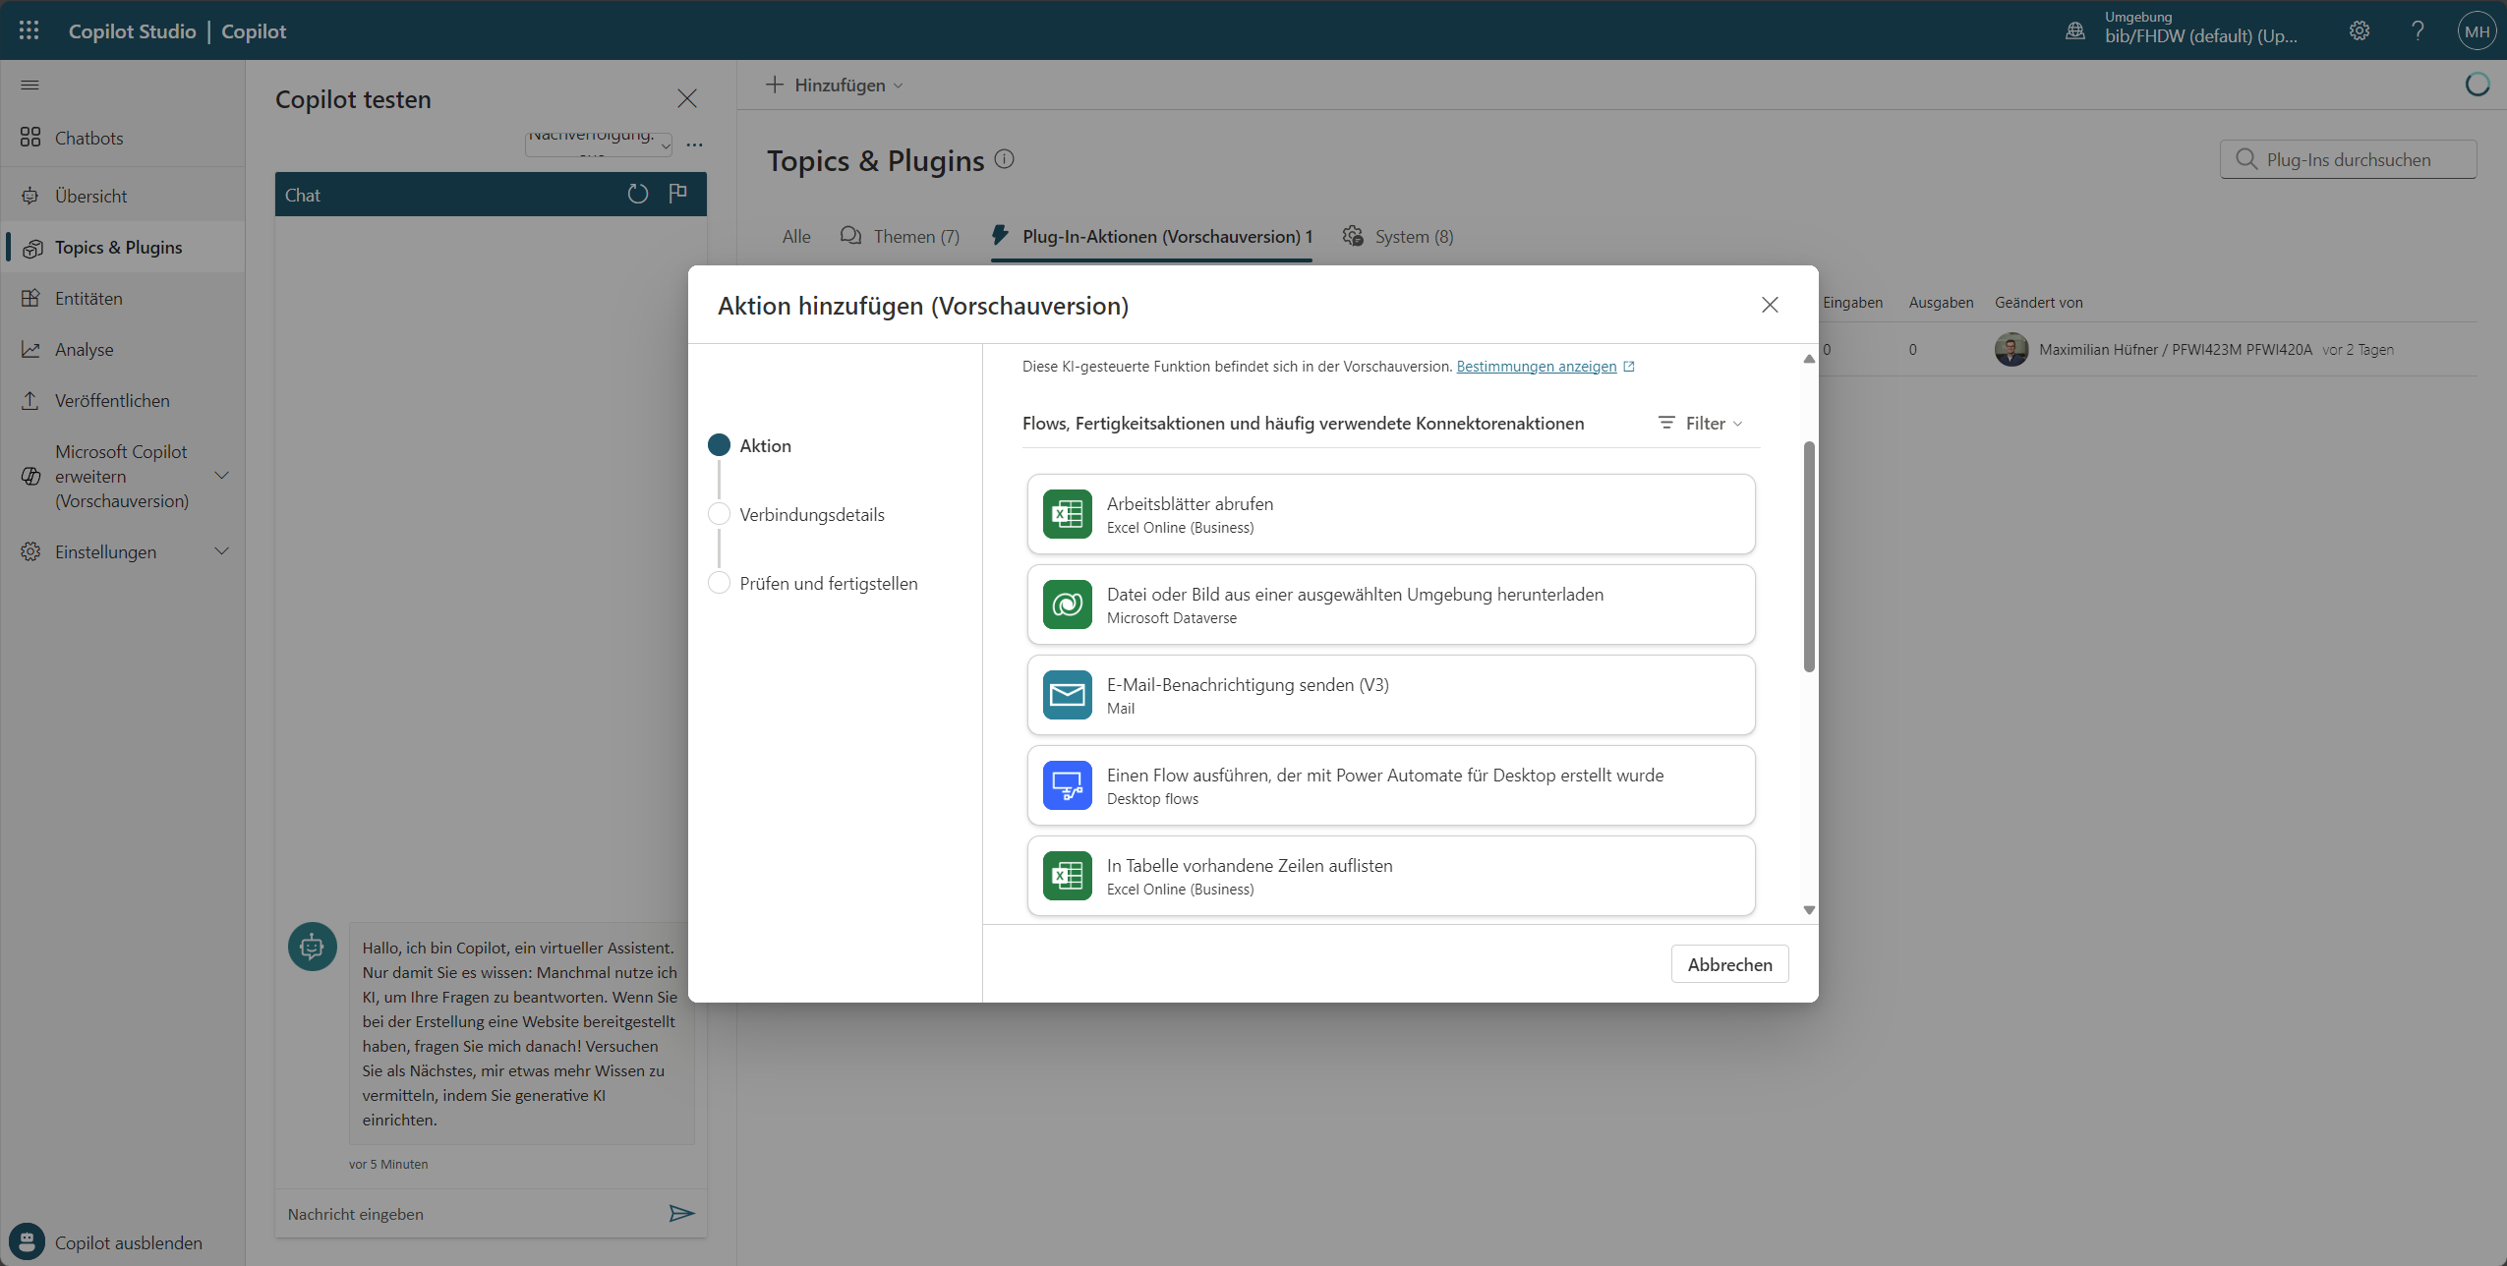This screenshot has width=2507, height=1266.
Task: Click the Übersicht sidebar icon
Action: coord(30,196)
